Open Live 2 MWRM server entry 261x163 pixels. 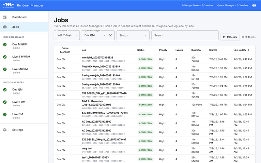pyautogui.click(x=24, y=58)
